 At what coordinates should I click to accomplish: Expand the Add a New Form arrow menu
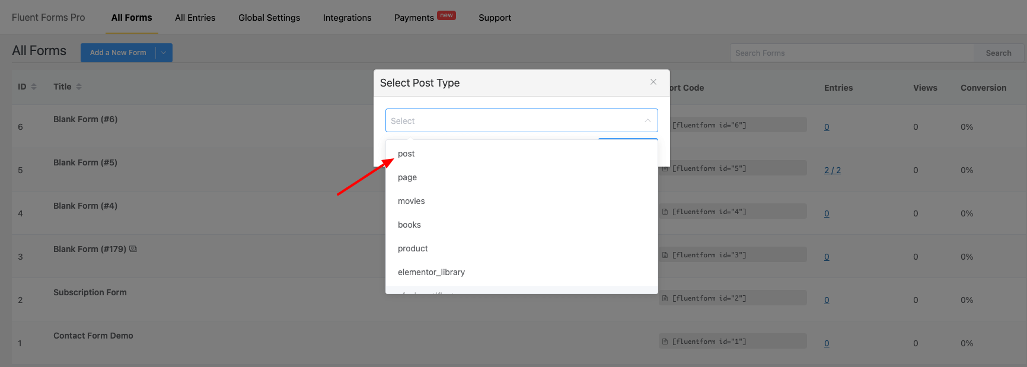164,53
